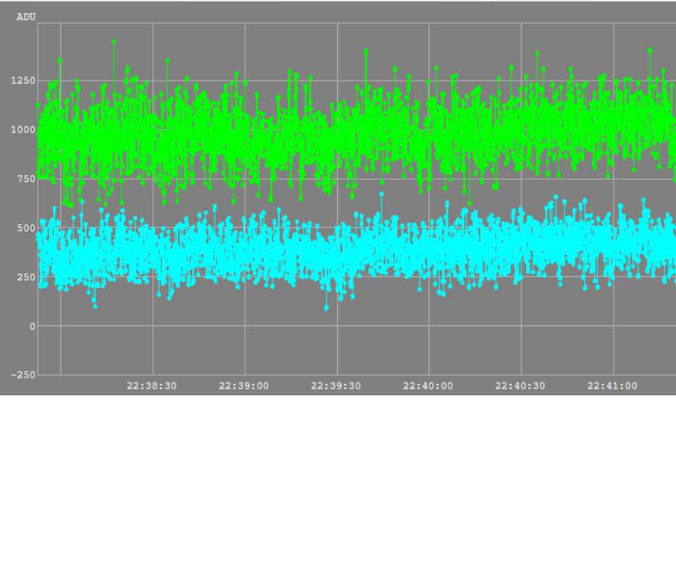Click the 0 y-axis value
This screenshot has width=676, height=571.
33,327
